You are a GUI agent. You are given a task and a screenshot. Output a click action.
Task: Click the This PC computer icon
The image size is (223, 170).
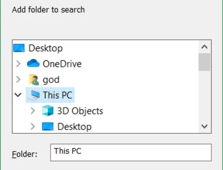[x=34, y=95]
